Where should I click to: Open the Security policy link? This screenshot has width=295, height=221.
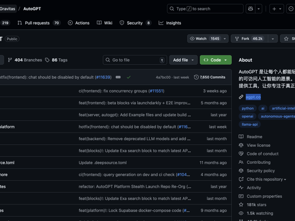pos(260,171)
